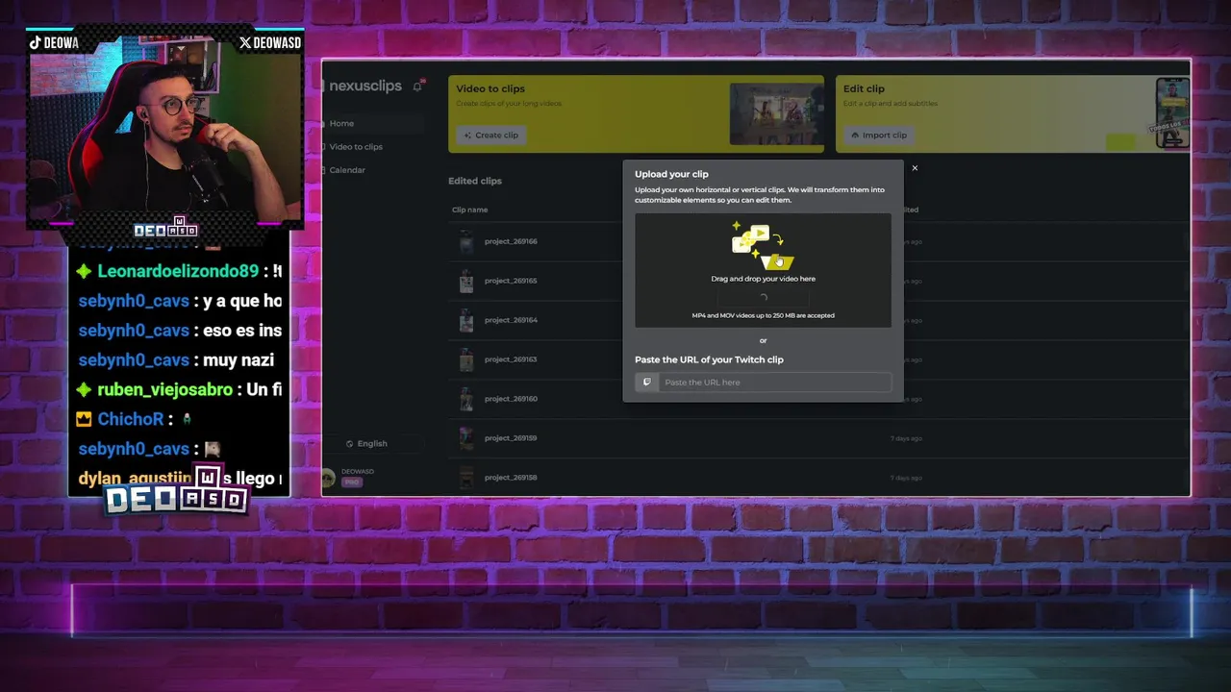Click chat message 'muy nazi'
Image resolution: width=1231 pixels, height=692 pixels.
tap(239, 360)
